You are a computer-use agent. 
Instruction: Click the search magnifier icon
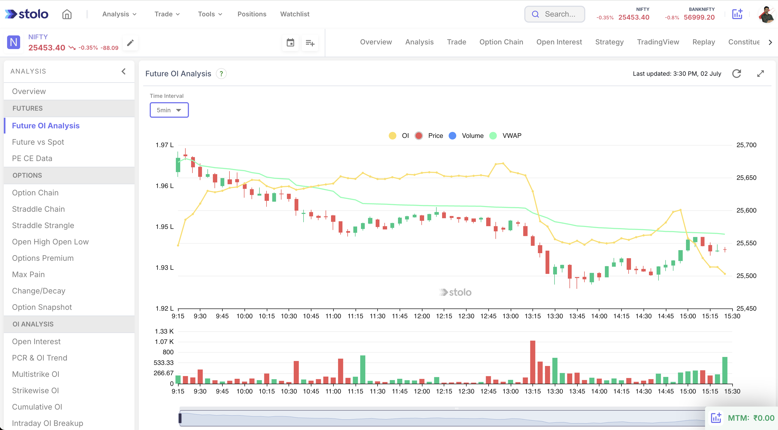535,14
